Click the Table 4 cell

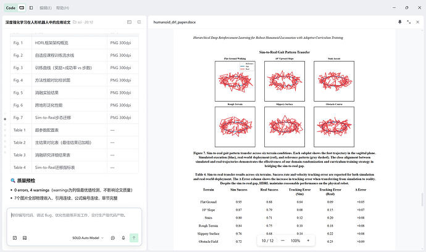pyautogui.click(x=20, y=168)
